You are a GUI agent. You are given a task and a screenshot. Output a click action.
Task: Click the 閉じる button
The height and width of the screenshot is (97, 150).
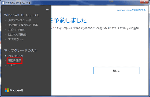[x=116, y=71]
